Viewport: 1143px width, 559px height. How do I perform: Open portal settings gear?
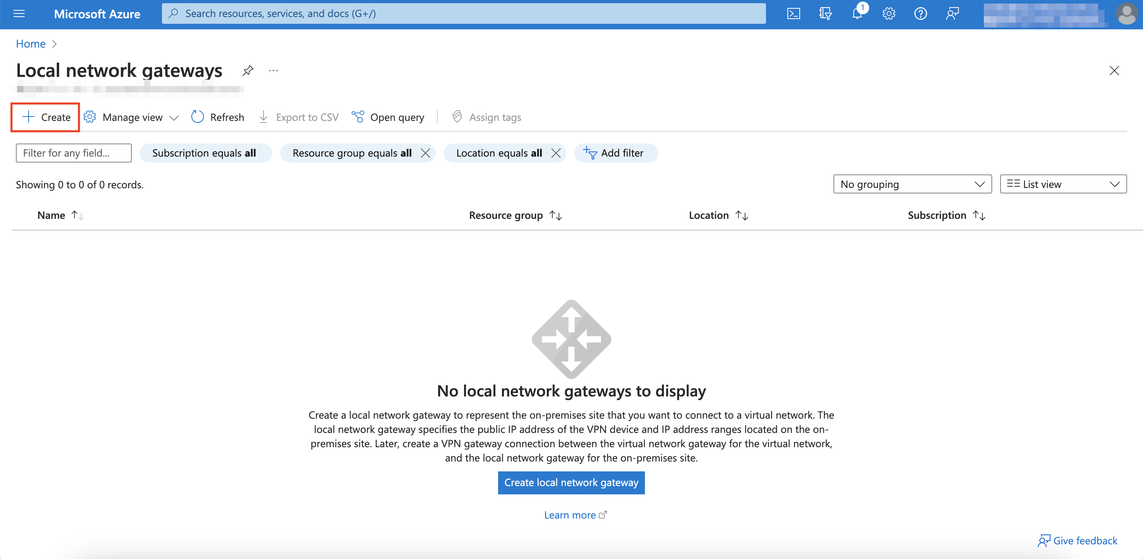point(888,13)
